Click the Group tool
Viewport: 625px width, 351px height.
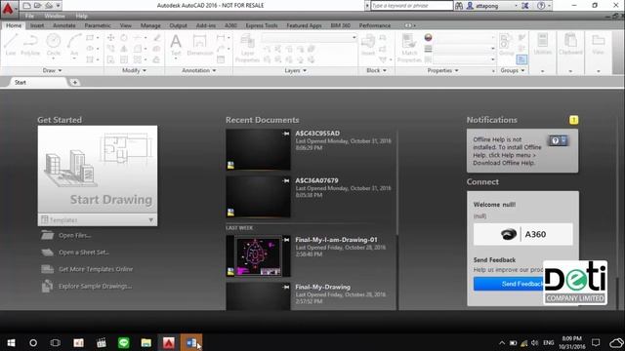[x=506, y=45]
